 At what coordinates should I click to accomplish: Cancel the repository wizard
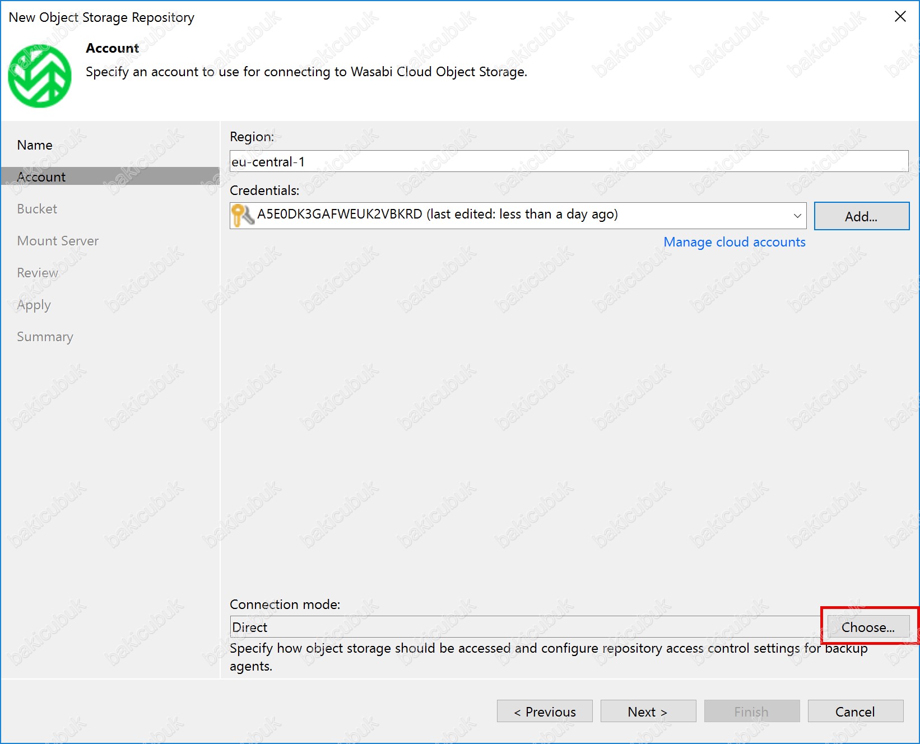pyautogui.click(x=855, y=712)
